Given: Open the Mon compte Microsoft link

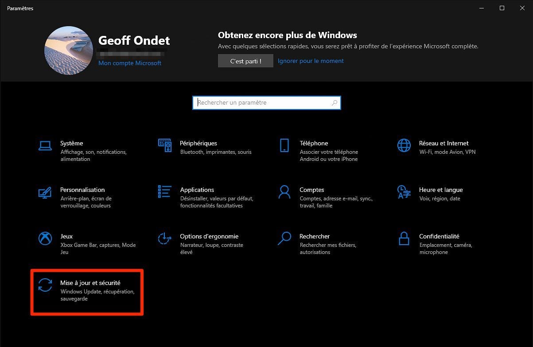Looking at the screenshot, I should point(130,63).
